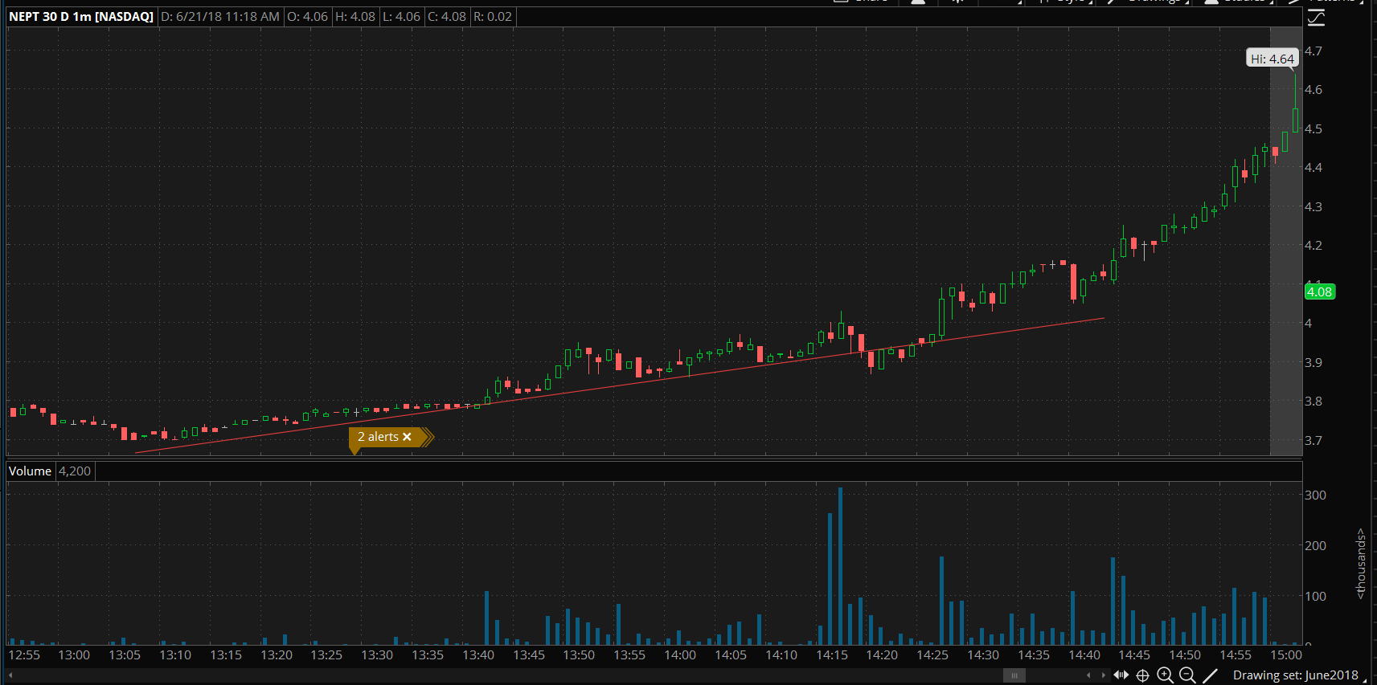Click the 100 volume axis label
Viewport: 1377px width, 685px height.
(x=1315, y=596)
